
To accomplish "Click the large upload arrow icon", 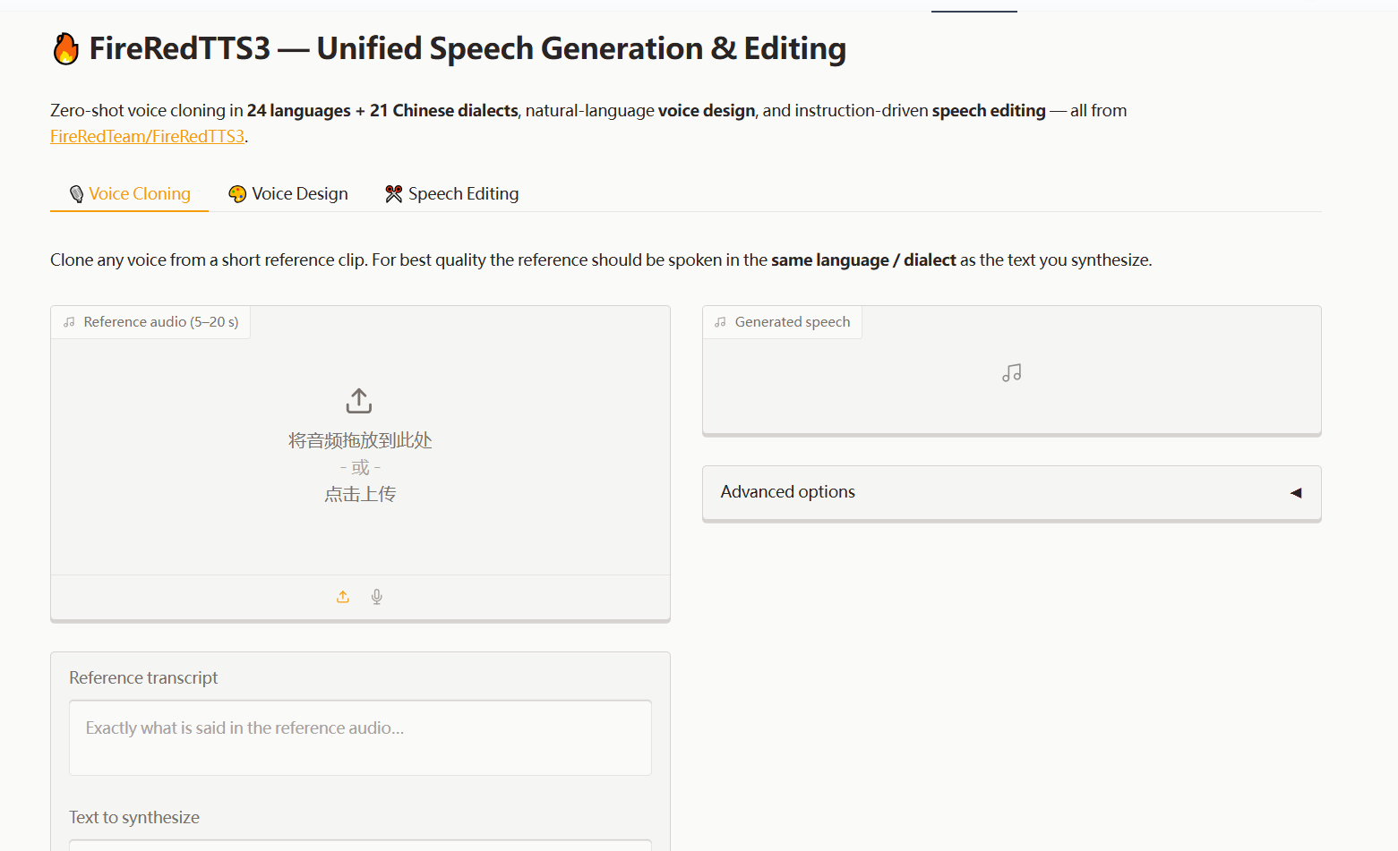I will (359, 401).
